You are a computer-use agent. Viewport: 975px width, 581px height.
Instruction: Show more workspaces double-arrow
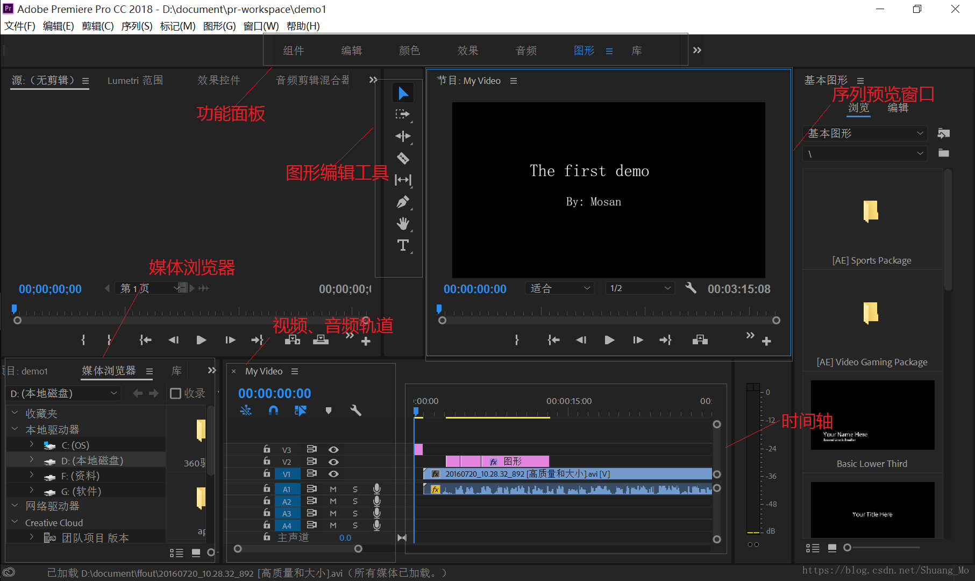697,50
